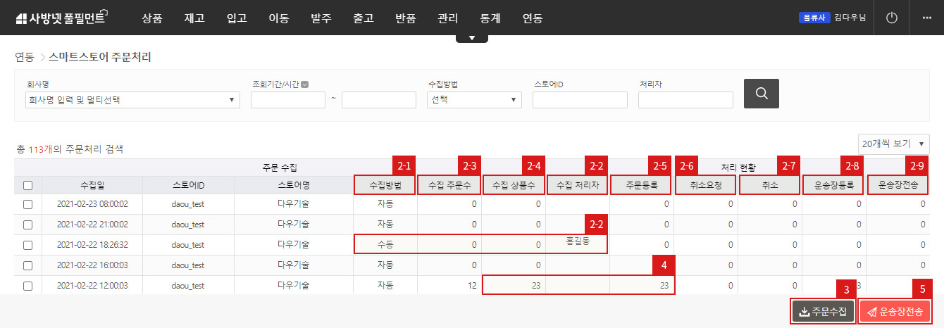Check the row for 2021-02-23 08:00:02
Screen dimensions: 944x328
pyautogui.click(x=28, y=204)
